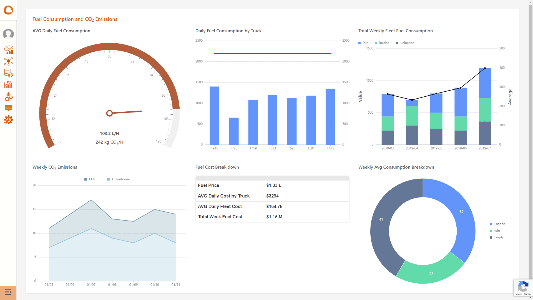Click the T720 bar in the truck chart
The image size is (533, 300).
click(234, 131)
